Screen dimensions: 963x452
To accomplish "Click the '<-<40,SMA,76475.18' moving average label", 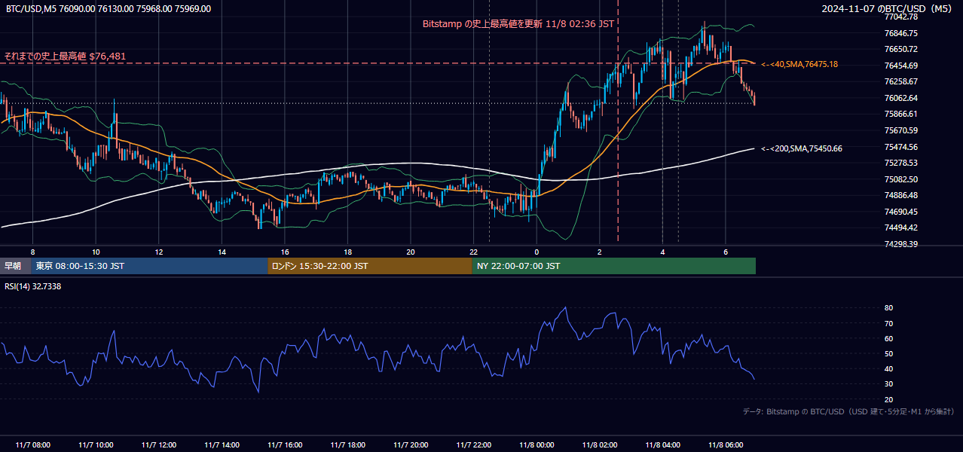I will coord(799,65).
